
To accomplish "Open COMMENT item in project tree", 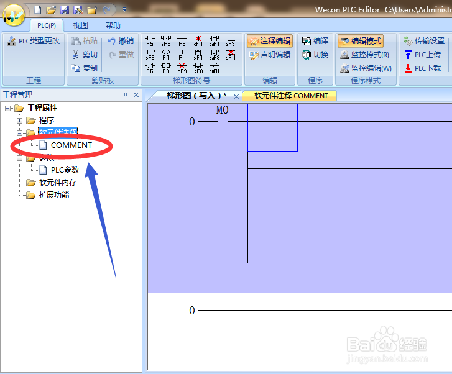I will pos(71,145).
